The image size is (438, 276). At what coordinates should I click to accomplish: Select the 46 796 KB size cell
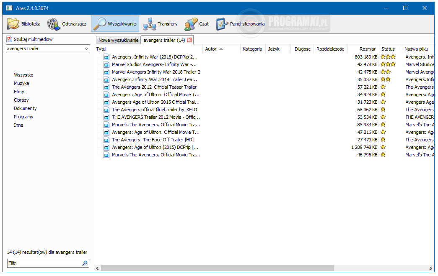(x=367, y=155)
